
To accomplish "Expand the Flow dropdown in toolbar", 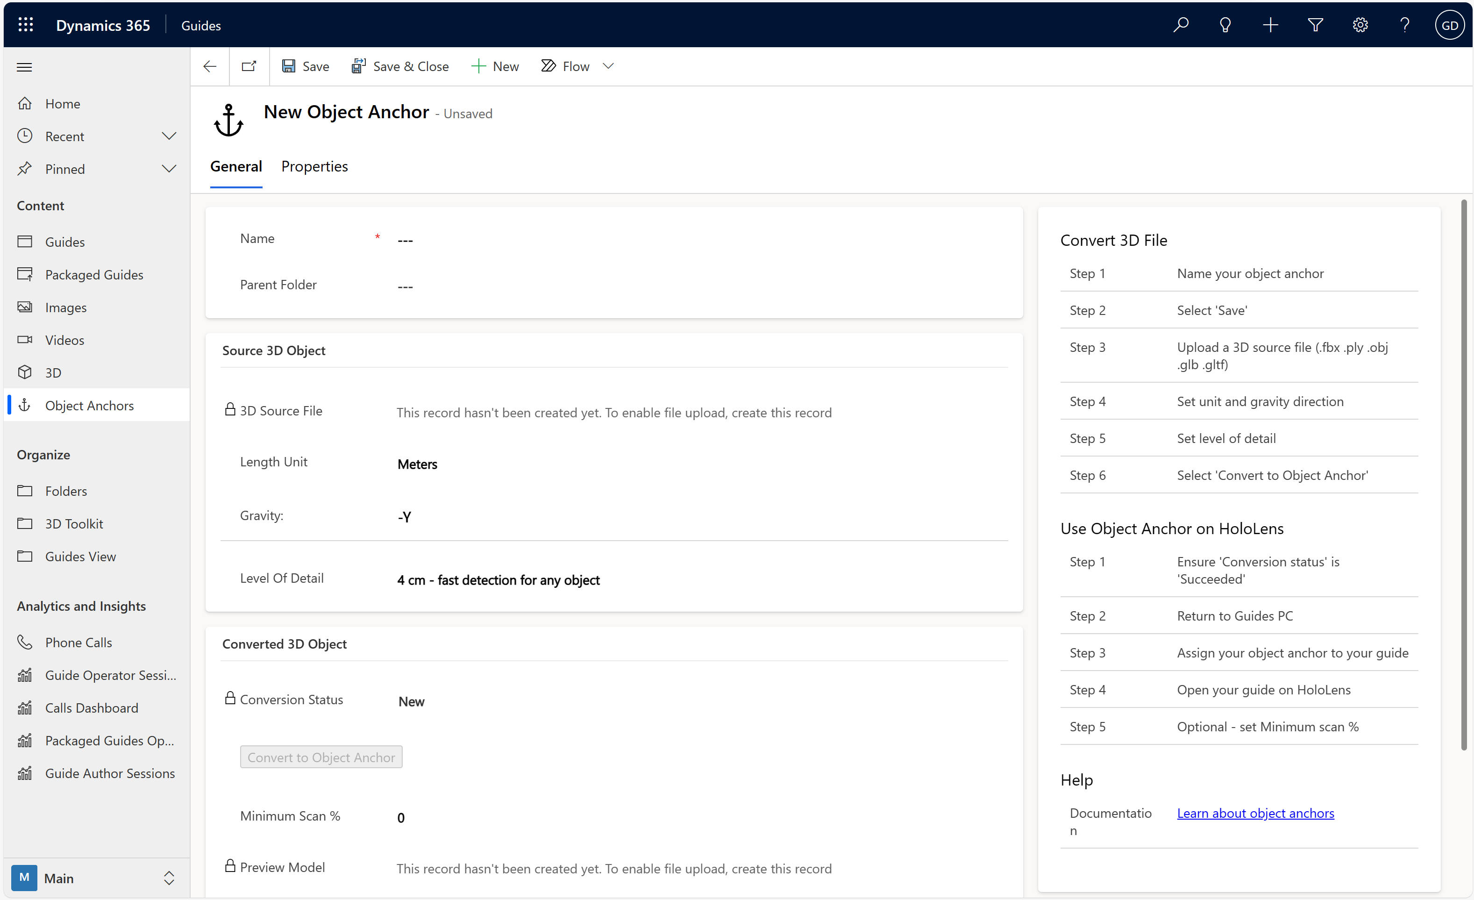I will (x=610, y=66).
